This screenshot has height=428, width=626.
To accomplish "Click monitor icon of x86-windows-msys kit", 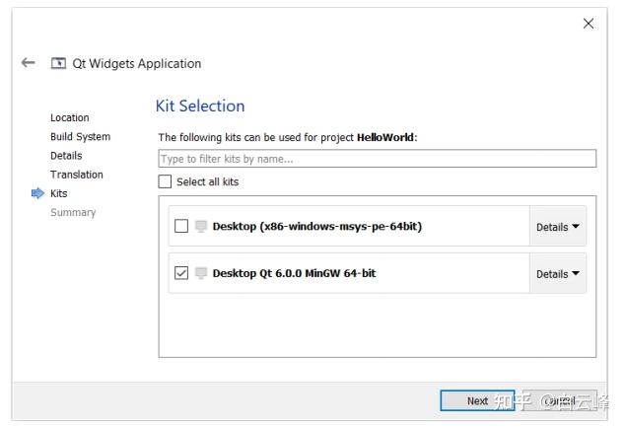I will [x=201, y=226].
